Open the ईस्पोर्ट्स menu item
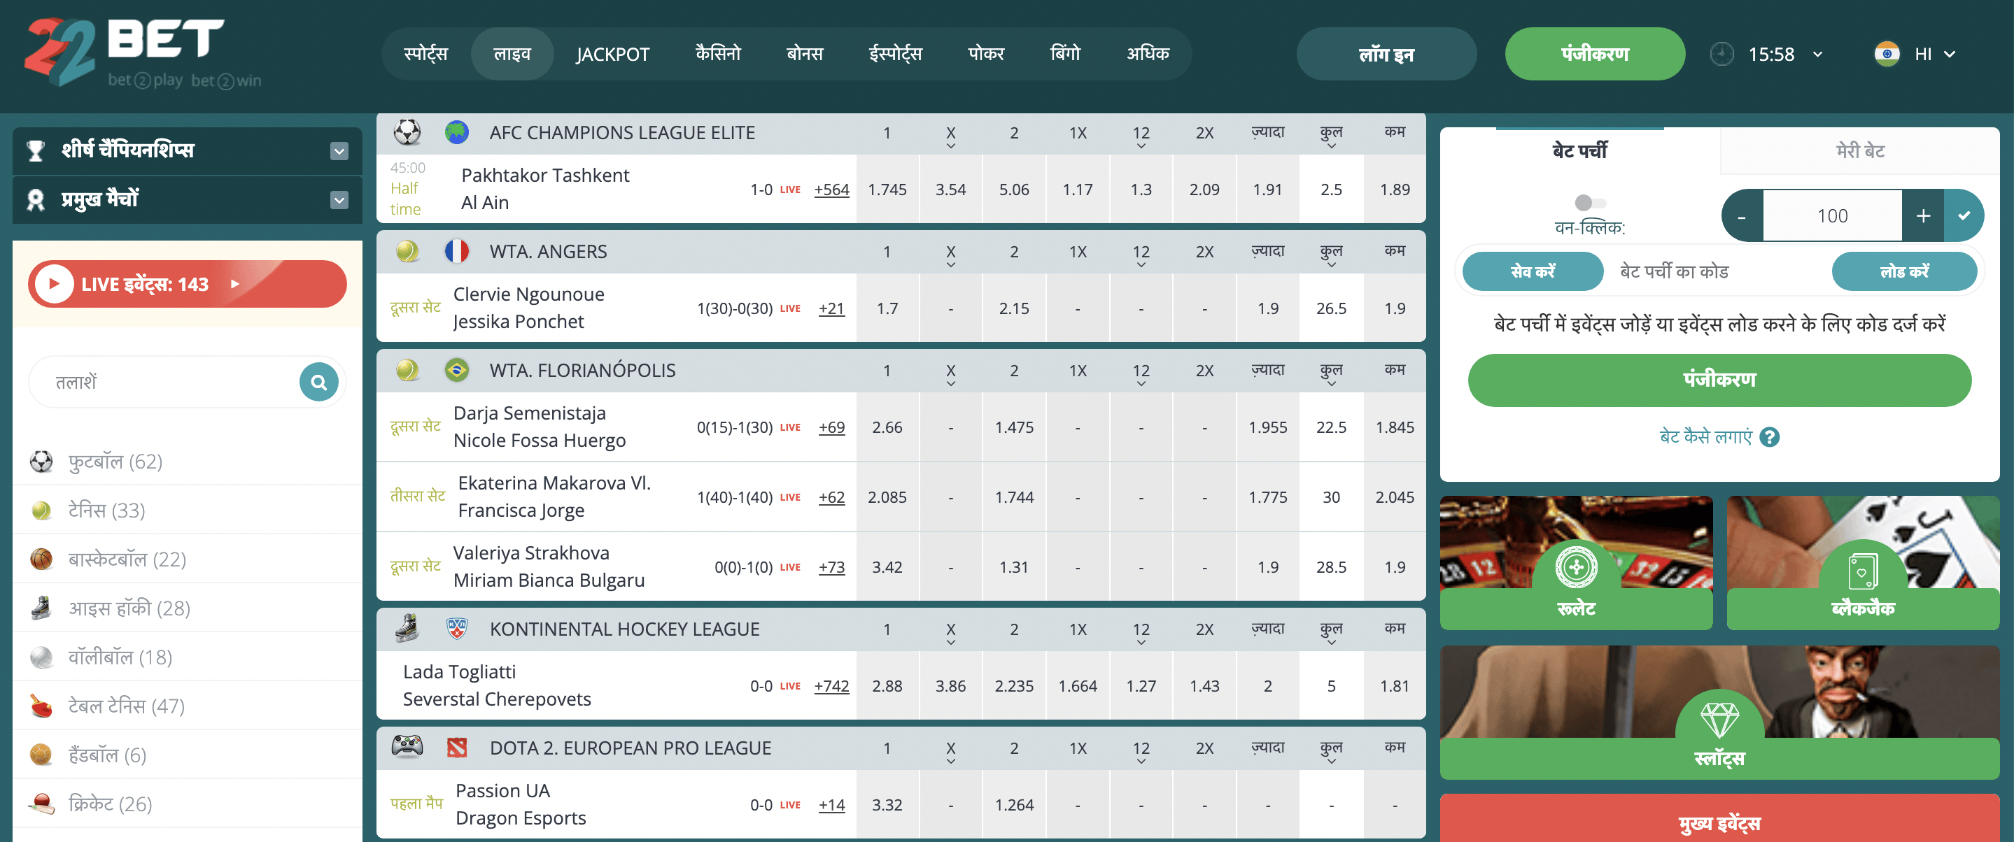 (895, 54)
